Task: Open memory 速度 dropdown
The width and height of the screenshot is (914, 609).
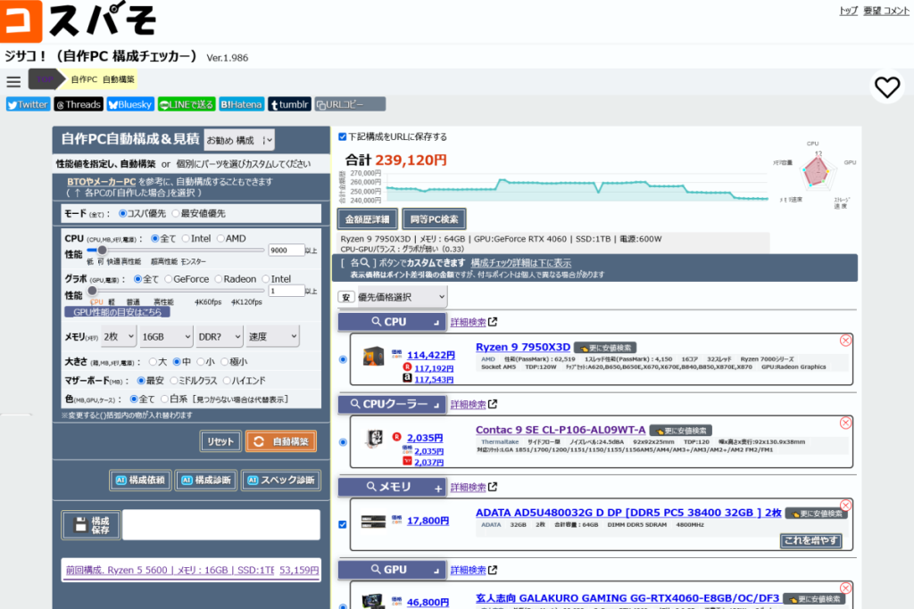Action: coord(273,336)
